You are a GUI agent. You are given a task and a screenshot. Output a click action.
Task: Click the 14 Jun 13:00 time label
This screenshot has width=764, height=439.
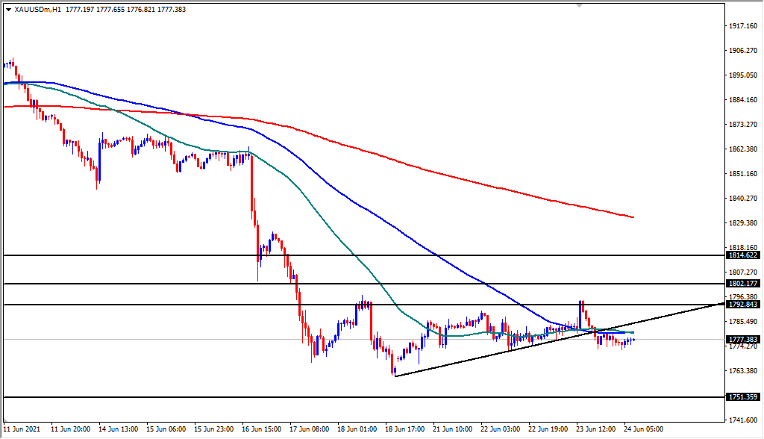coord(119,429)
